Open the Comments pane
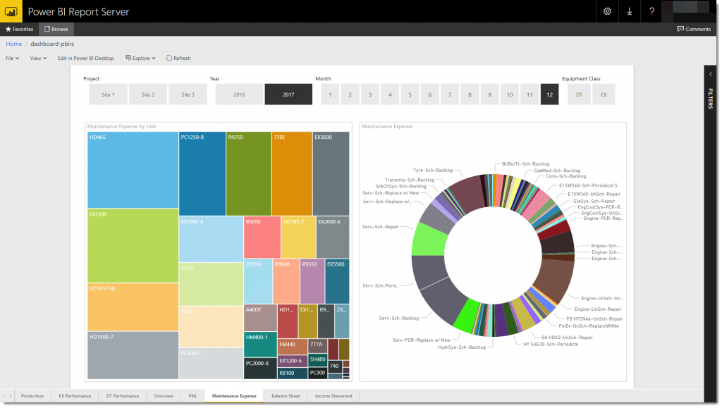Screen dimensions: 722x408 pyautogui.click(x=694, y=29)
